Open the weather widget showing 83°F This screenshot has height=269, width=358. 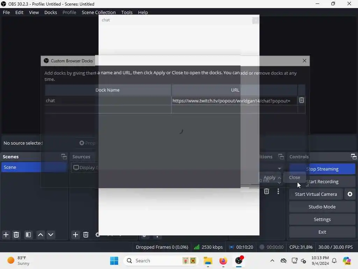pos(19,261)
